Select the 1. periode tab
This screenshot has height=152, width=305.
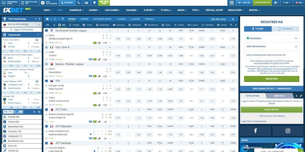(121, 19)
